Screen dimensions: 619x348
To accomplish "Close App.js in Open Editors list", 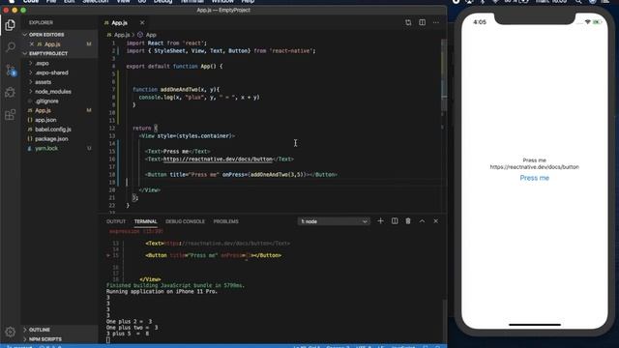I will pos(32,44).
